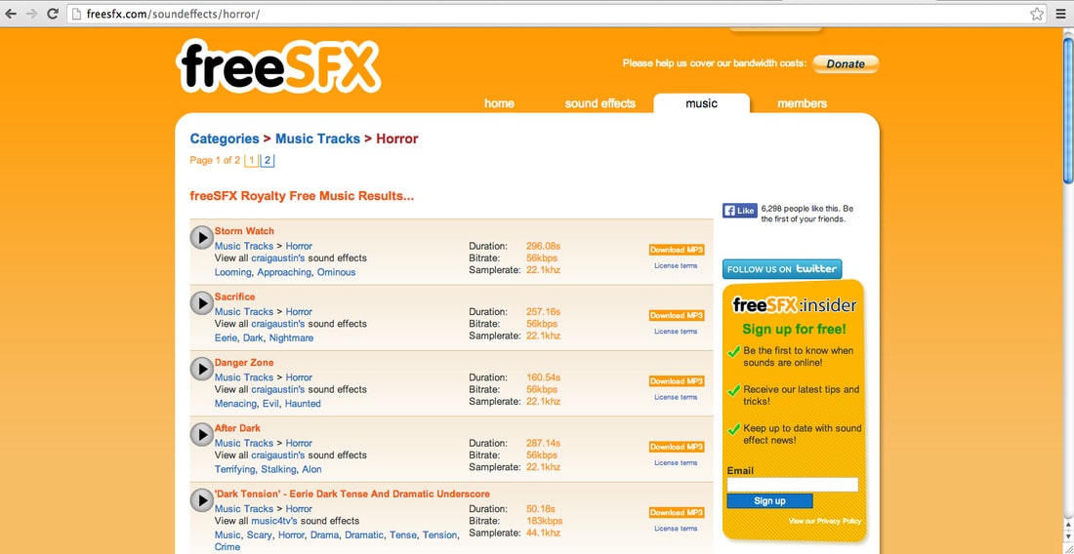Click the Ominous tag
1074x554 pixels.
click(336, 272)
